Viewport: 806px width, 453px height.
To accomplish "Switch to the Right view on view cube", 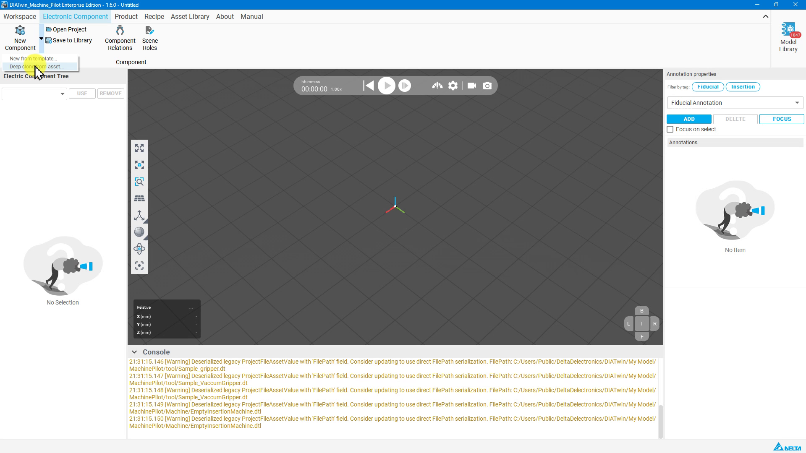I will click(654, 324).
